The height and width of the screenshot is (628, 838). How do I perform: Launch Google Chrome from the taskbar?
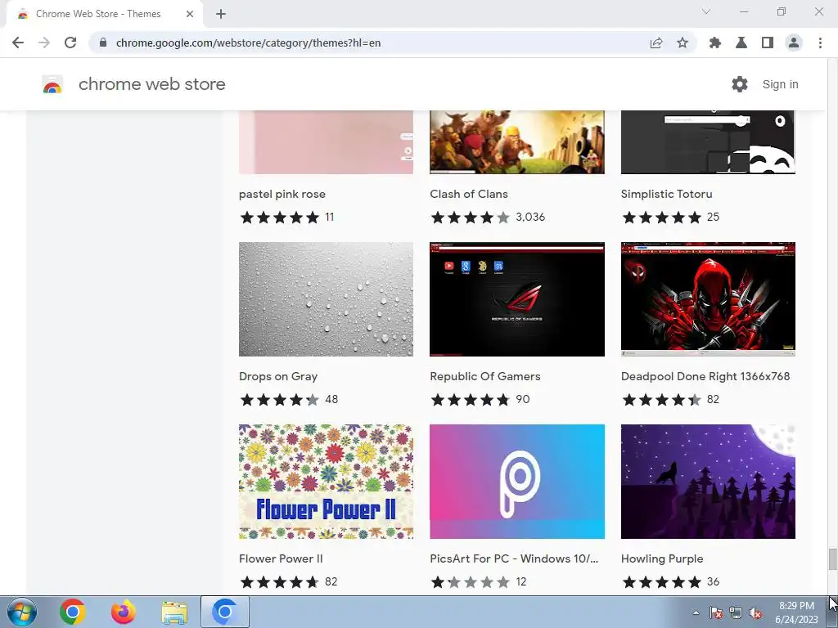(x=73, y=612)
